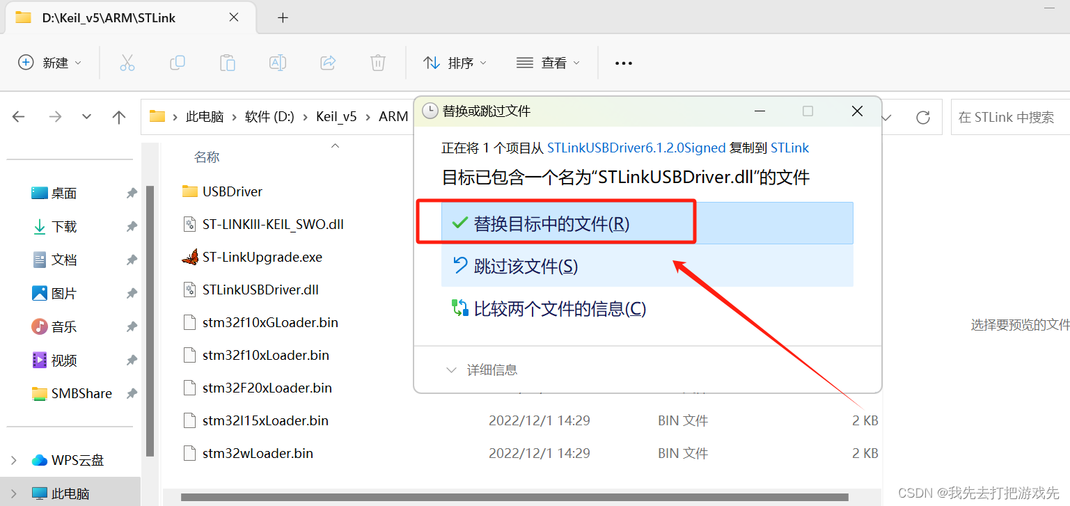This screenshot has height=506, width=1070.
Task: Open the recent locations dropdown chevron
Action: pyautogui.click(x=86, y=117)
